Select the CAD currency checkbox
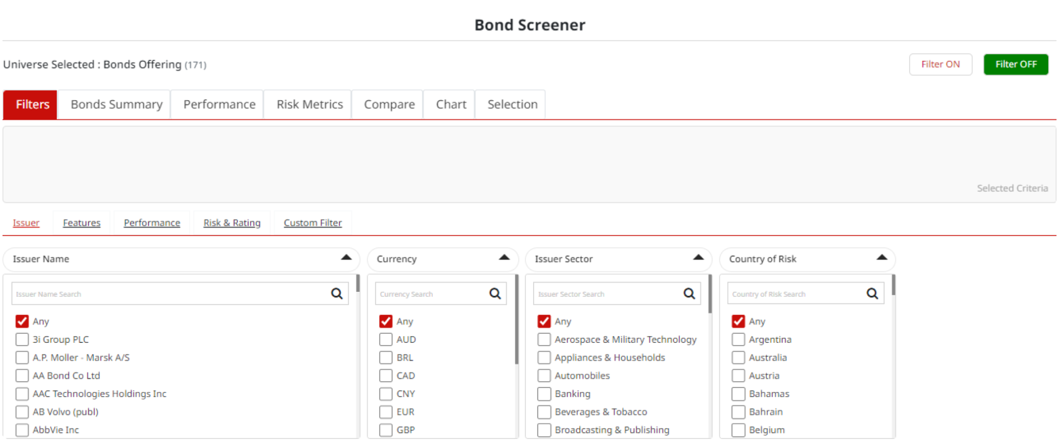The width and height of the screenshot is (1059, 440). tap(386, 375)
